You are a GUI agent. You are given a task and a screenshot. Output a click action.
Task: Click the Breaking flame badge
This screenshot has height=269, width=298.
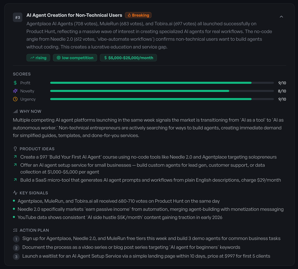[x=138, y=15]
